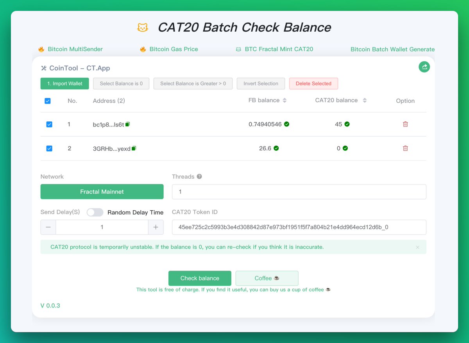469x343 pixels.
Task: Click the Check balance button
Action: coord(200,278)
